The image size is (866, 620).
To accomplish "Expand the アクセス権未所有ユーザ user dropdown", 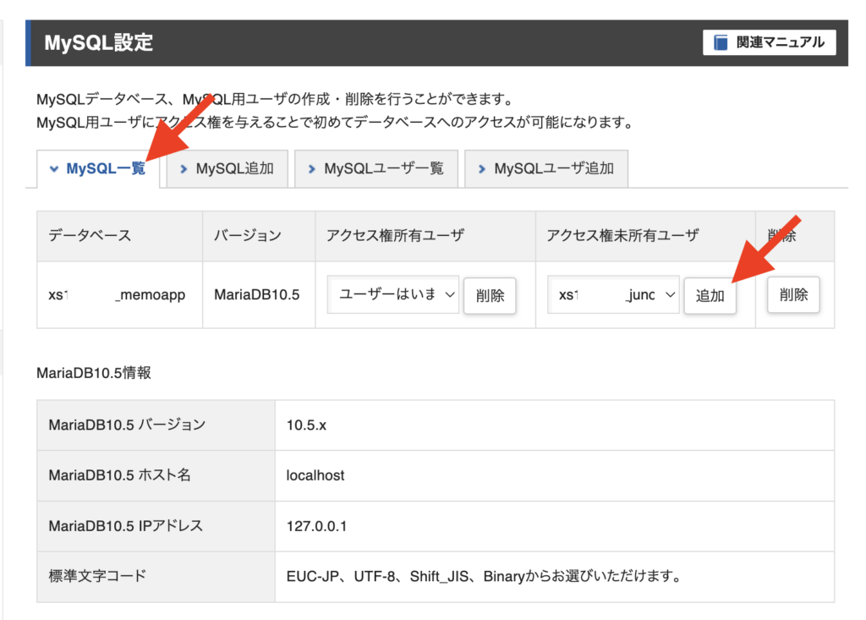I will (x=613, y=294).
